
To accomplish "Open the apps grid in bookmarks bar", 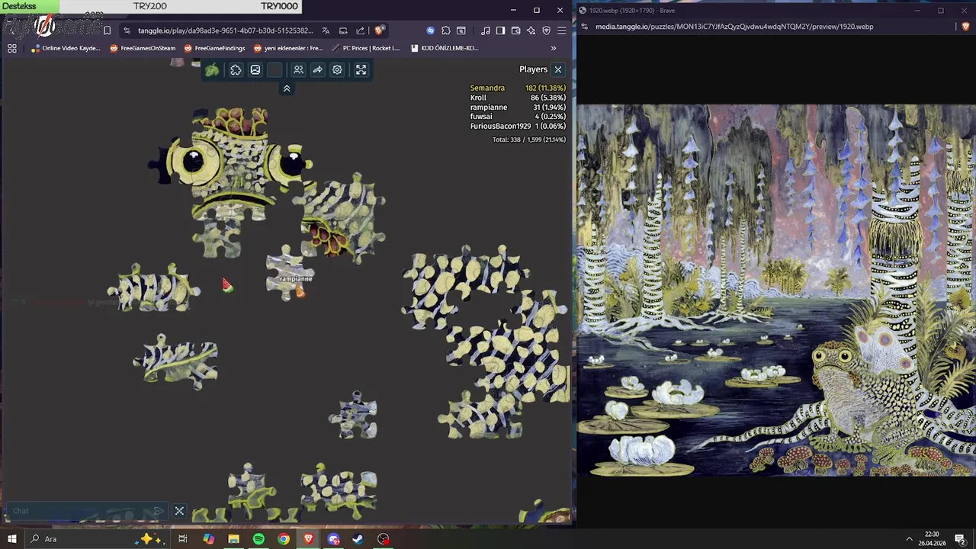I will [x=12, y=48].
